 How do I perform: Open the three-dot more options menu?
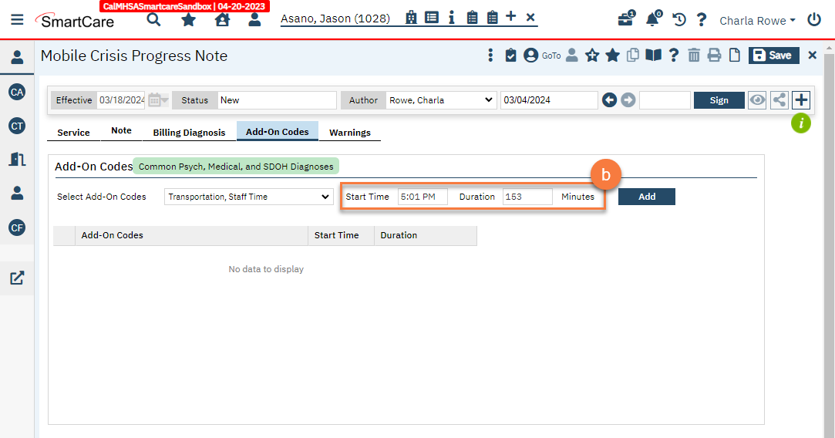coord(490,55)
